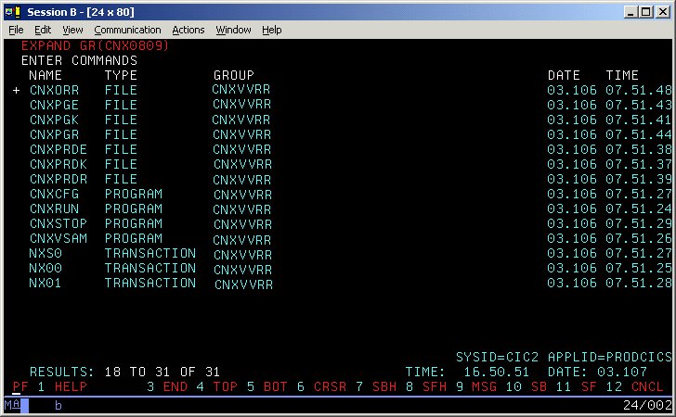Click the NAME column header

(45, 75)
